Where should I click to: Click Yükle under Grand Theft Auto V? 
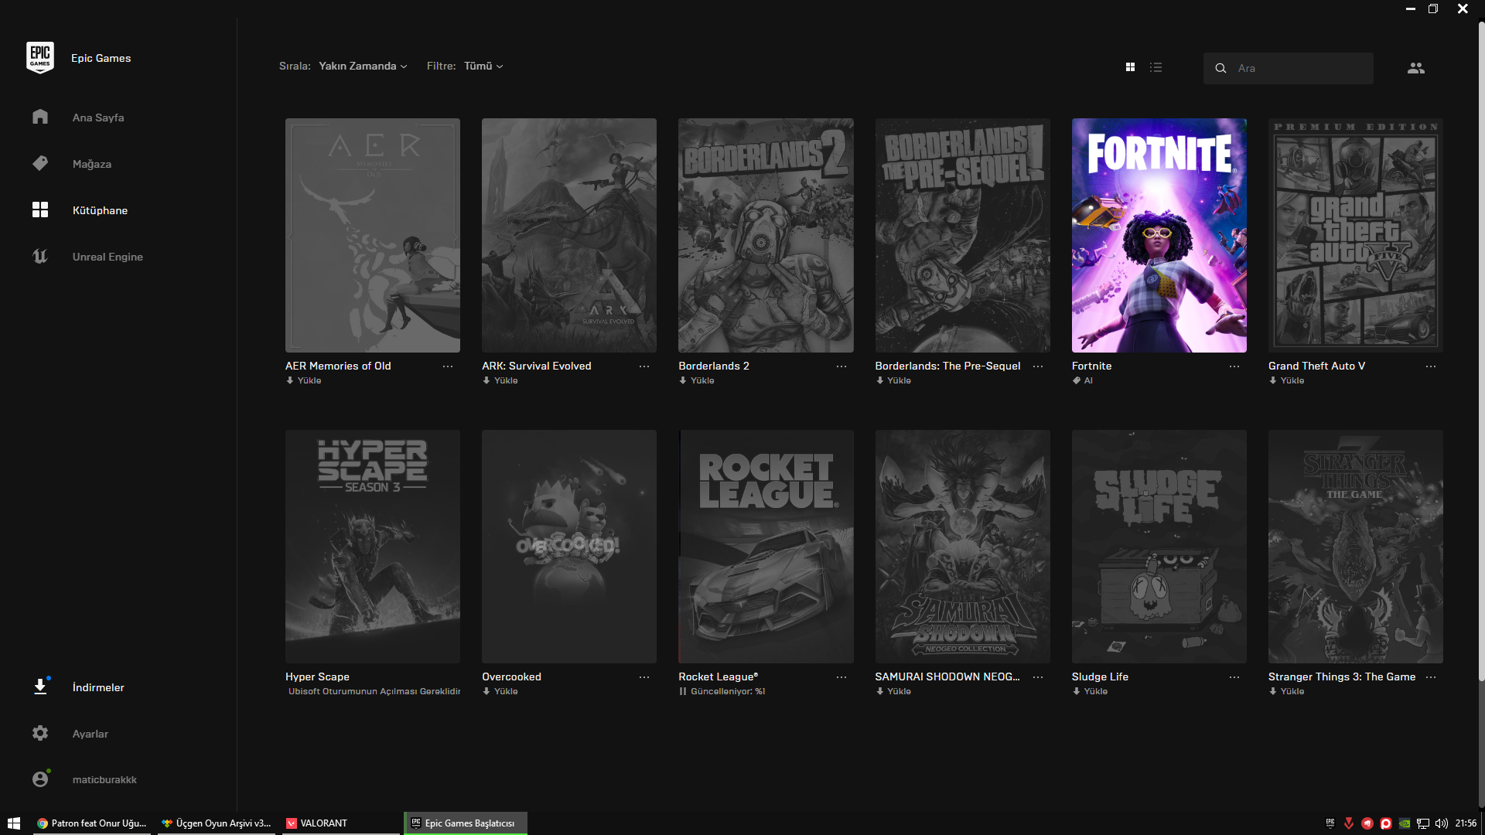click(x=1286, y=380)
